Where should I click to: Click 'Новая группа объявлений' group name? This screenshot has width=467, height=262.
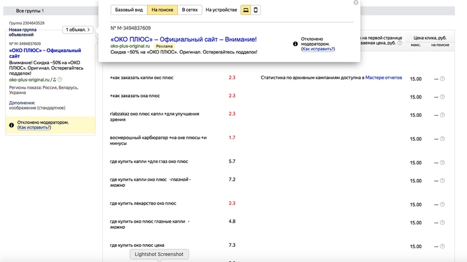click(x=23, y=32)
